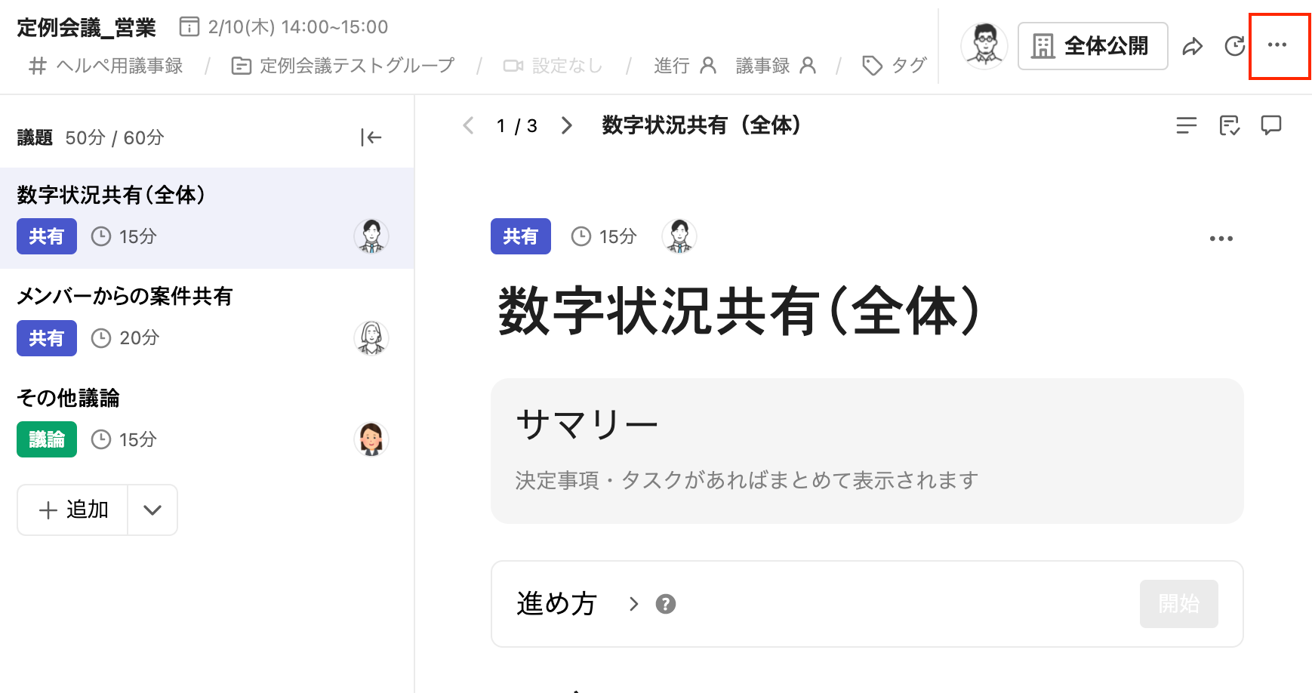
Task: Open the three-dot menu in top header
Action: pyautogui.click(x=1277, y=45)
